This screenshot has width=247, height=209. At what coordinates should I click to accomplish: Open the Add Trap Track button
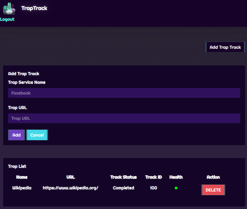pos(225,47)
